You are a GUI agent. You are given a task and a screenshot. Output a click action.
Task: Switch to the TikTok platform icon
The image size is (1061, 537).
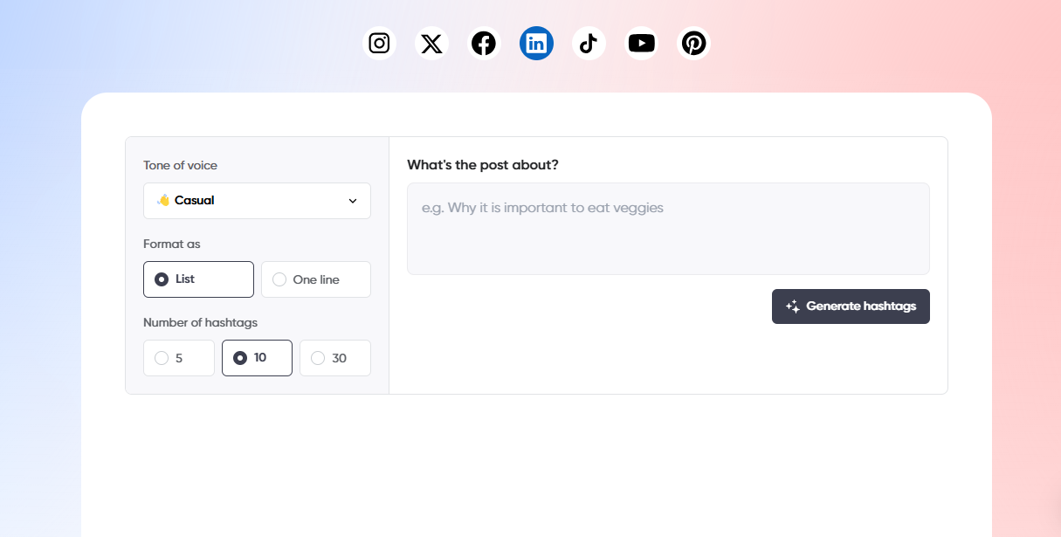tap(589, 43)
